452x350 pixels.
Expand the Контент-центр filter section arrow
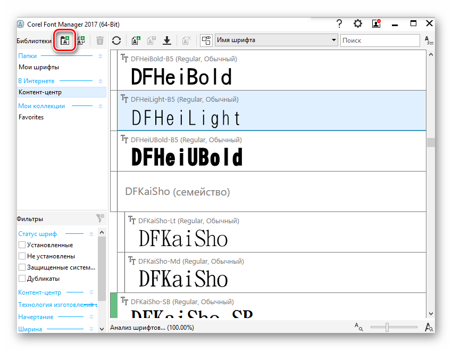[x=91, y=292]
